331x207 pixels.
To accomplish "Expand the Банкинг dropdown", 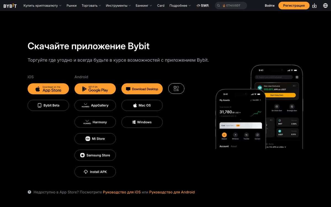I will click(144, 6).
